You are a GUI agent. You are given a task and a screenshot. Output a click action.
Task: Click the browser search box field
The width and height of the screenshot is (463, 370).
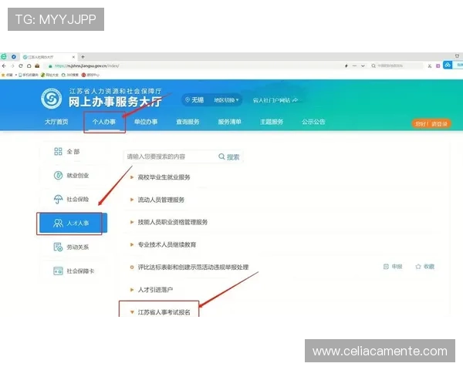[x=397, y=66]
